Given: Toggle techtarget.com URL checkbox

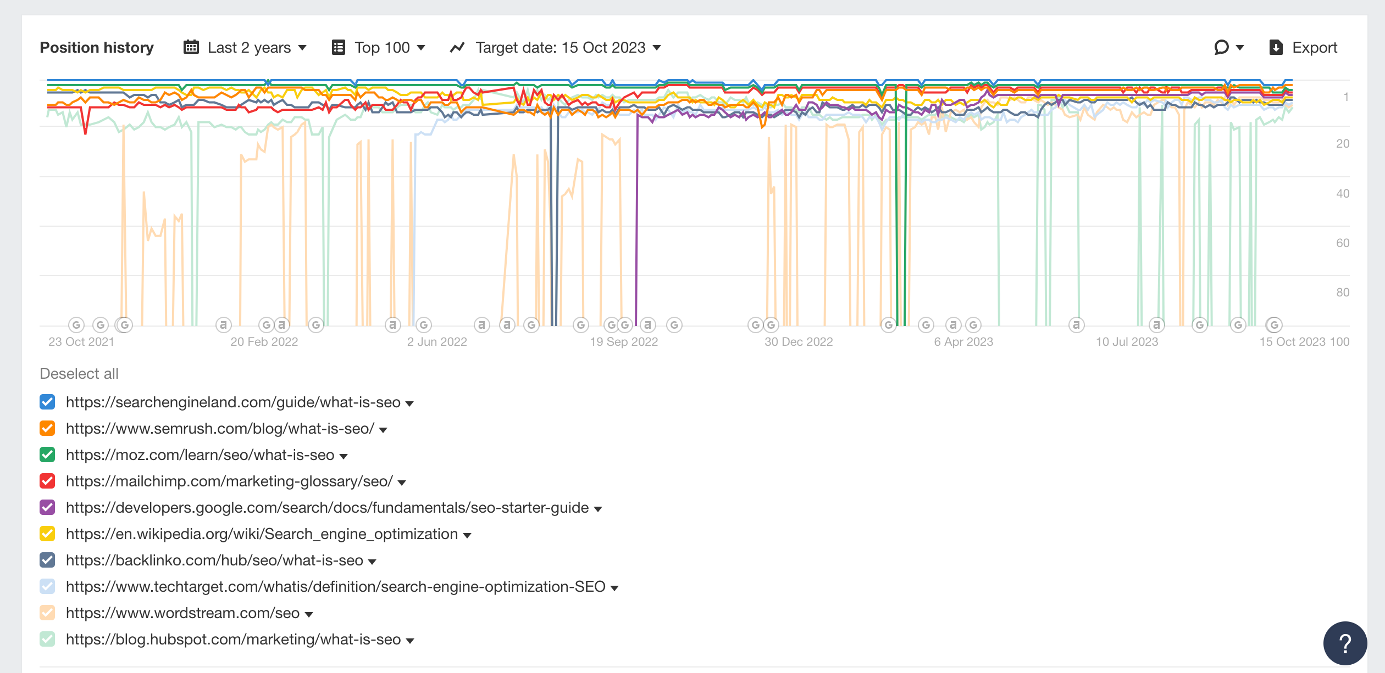Looking at the screenshot, I should 47,586.
